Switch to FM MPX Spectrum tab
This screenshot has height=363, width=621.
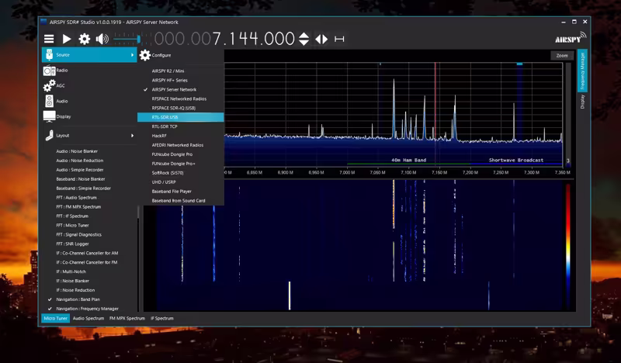127,318
